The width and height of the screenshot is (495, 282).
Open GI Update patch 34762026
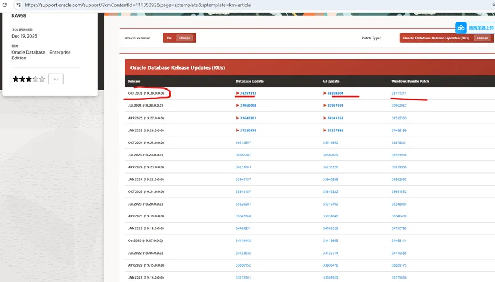331,228
